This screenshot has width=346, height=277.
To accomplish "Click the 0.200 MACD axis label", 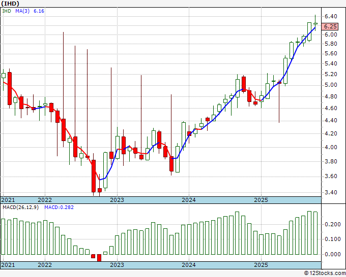I will 333,224.
